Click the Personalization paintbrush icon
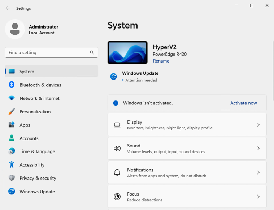 pos(12,111)
